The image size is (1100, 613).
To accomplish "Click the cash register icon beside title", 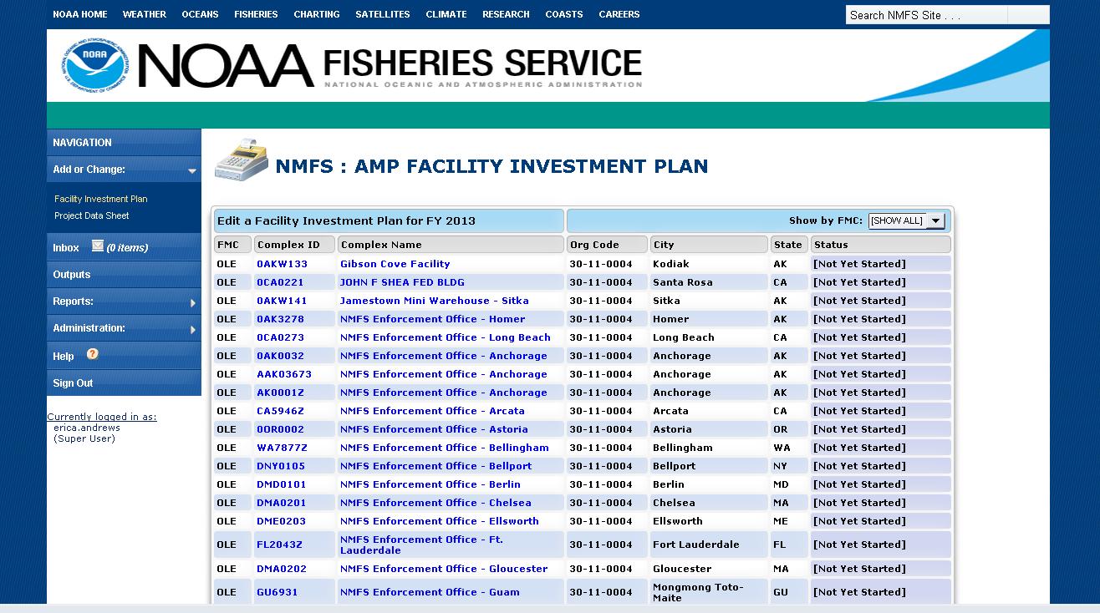I will click(241, 160).
